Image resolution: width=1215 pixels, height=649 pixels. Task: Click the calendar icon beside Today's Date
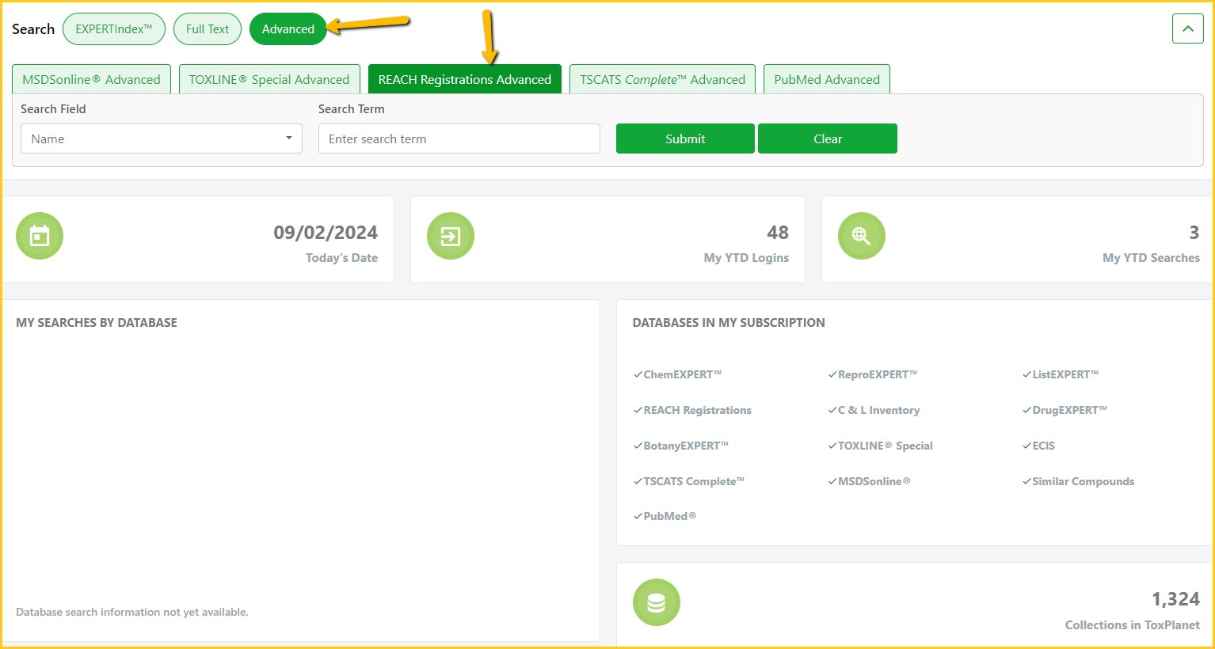pos(40,236)
